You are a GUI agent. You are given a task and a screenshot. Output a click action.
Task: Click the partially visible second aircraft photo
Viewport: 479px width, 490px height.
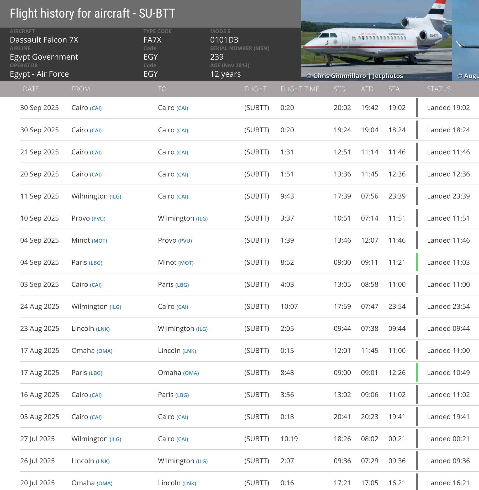coord(466,39)
